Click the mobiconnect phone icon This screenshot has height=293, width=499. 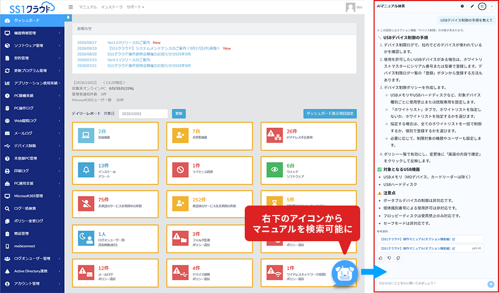(7, 246)
